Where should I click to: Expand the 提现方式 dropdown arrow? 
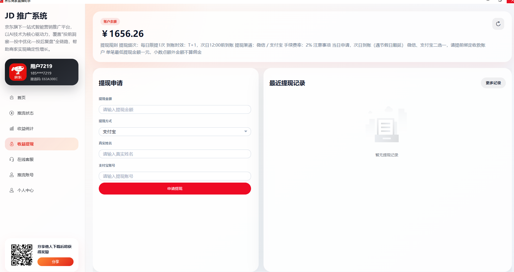246,132
